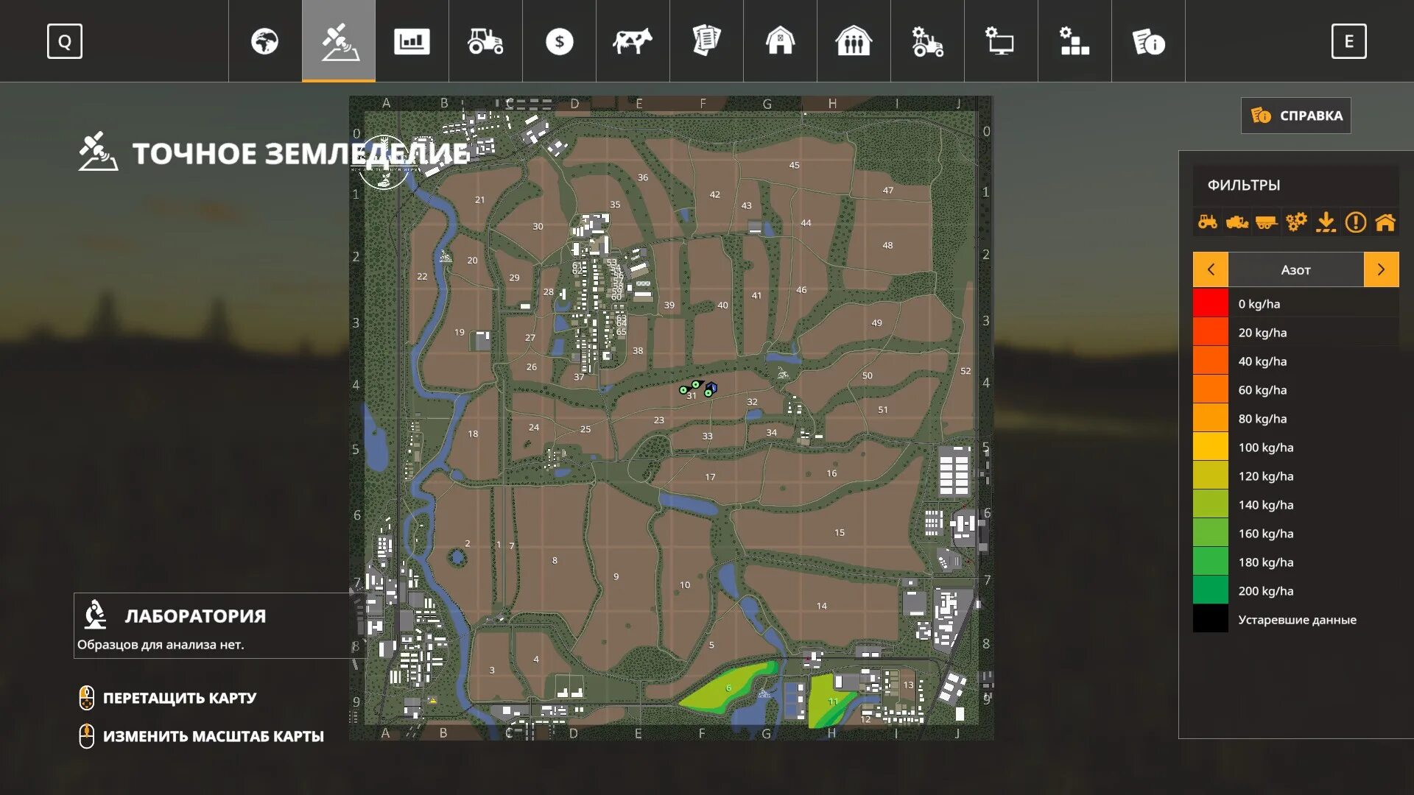Select the 100 kg/ha yellow swatch
Image resolution: width=1414 pixels, height=795 pixels.
point(1211,447)
